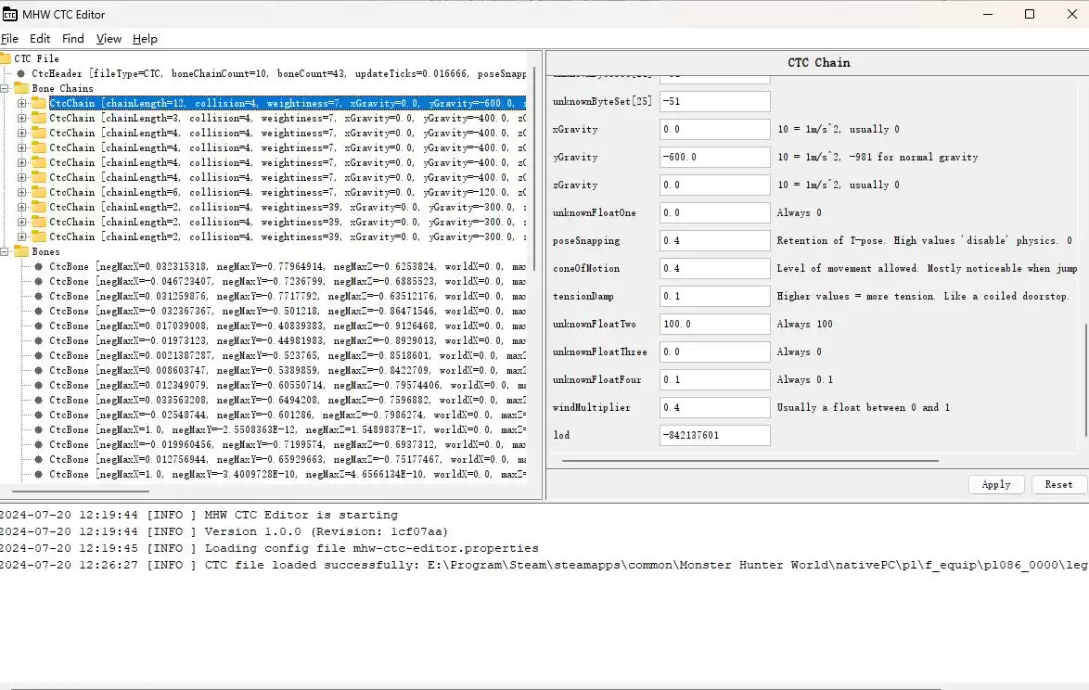This screenshot has width=1089, height=690.
Task: Open the Help menu
Action: click(145, 39)
